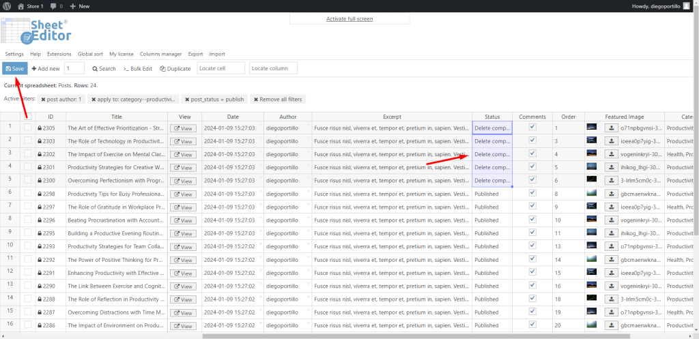Open the Import menu
Image resolution: width=699 pixels, height=339 pixels.
(217, 54)
